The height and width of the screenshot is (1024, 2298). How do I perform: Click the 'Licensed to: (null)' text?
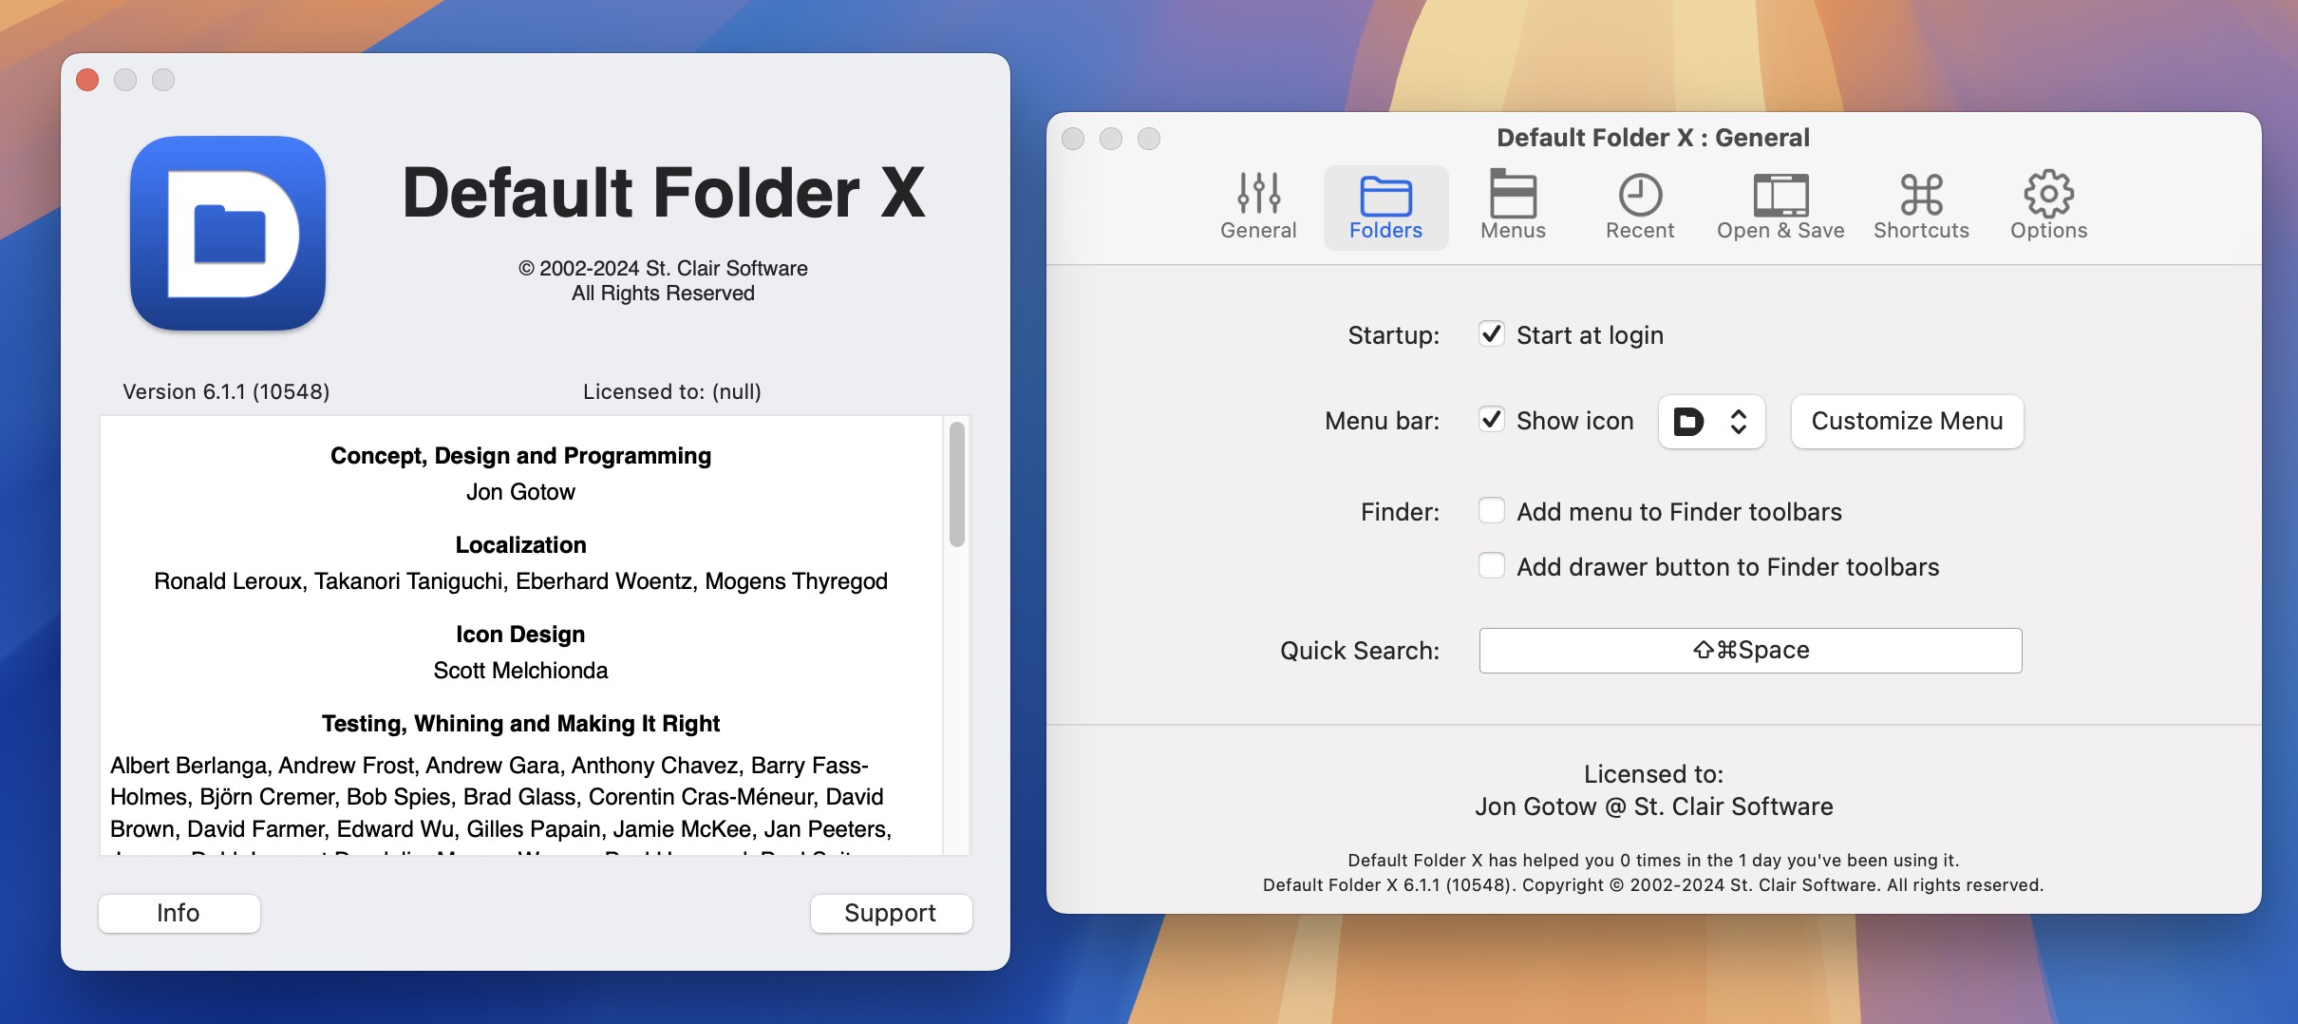coord(672,391)
